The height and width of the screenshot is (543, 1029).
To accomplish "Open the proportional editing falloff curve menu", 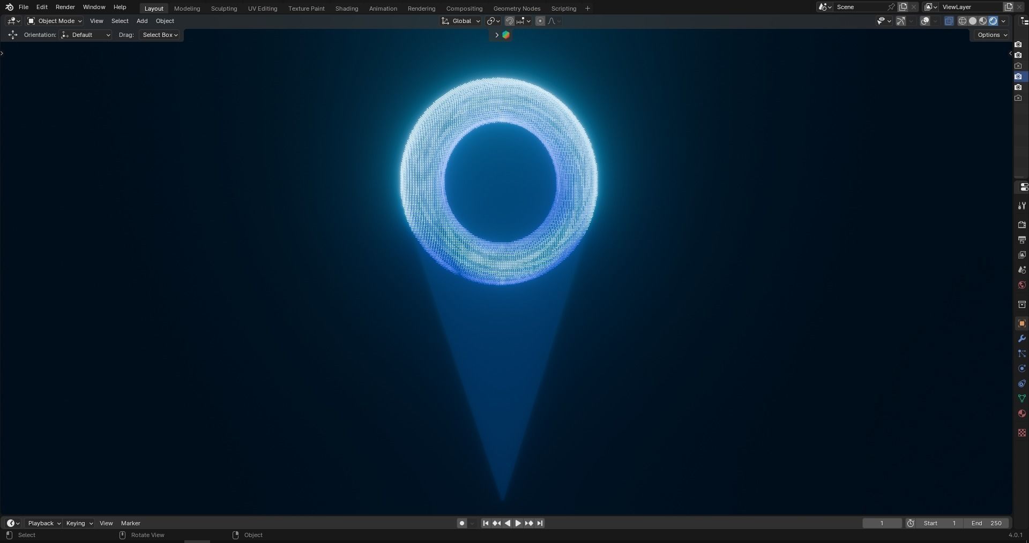I will pyautogui.click(x=554, y=21).
